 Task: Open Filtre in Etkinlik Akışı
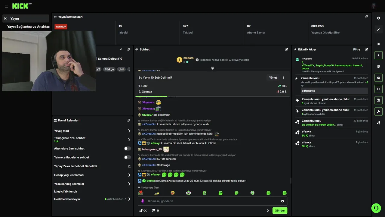356,49
